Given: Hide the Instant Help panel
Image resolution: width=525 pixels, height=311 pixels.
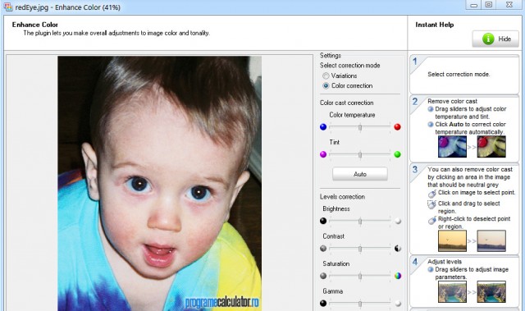Looking at the screenshot, I should (x=495, y=39).
